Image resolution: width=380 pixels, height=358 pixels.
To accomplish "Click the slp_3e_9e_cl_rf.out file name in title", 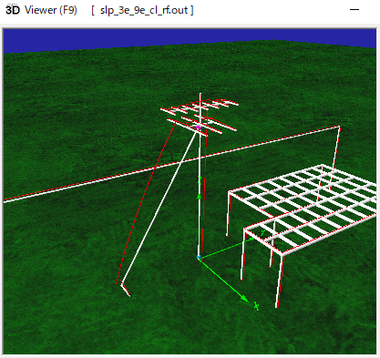I will coord(143,10).
